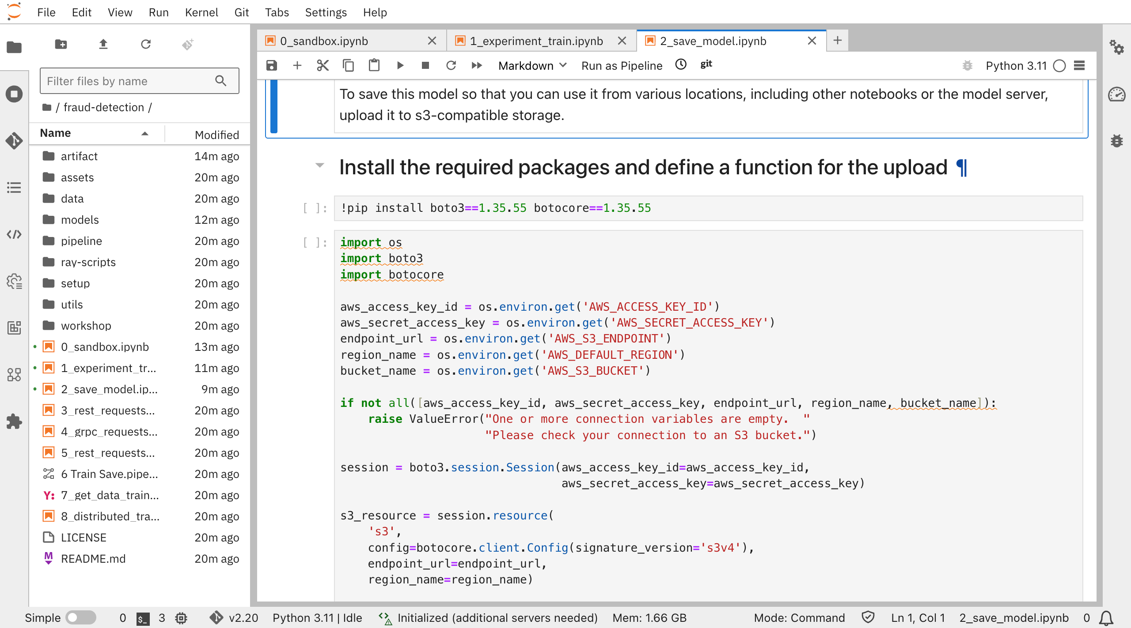Image resolution: width=1131 pixels, height=628 pixels.
Task: Click the upload files icon
Action: (103, 44)
